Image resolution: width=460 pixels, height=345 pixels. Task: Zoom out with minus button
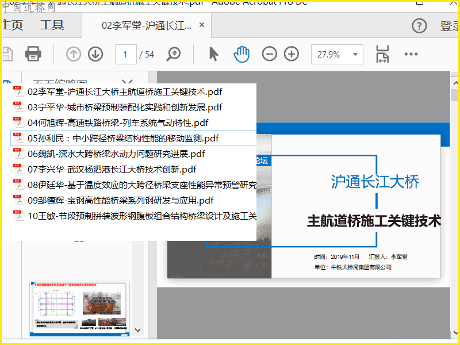point(269,54)
